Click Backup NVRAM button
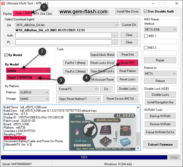Viewport: 183px width, 167px height. pos(160,116)
